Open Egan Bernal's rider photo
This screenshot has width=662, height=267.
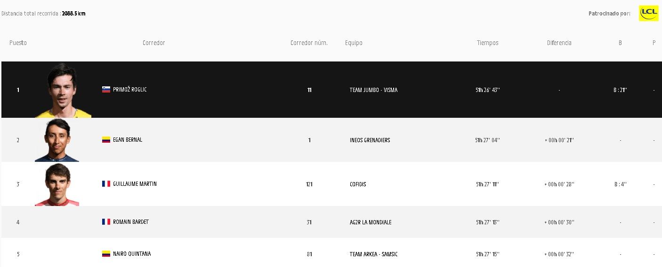57,140
